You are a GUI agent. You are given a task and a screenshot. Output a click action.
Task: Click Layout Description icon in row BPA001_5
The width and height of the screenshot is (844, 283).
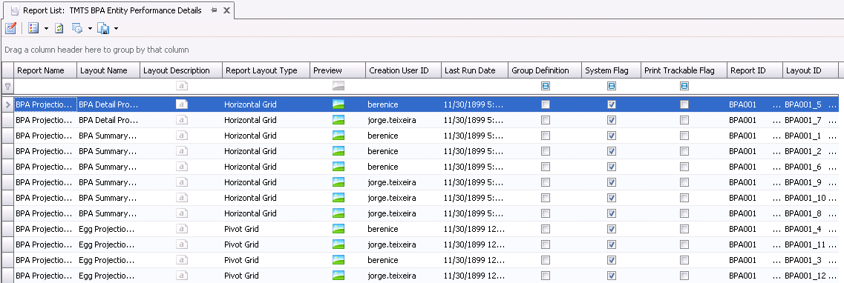point(182,104)
